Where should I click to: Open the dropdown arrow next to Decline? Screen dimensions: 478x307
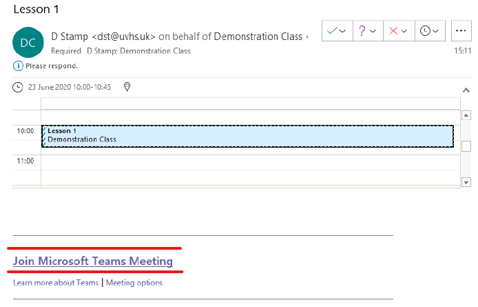pyautogui.click(x=404, y=31)
